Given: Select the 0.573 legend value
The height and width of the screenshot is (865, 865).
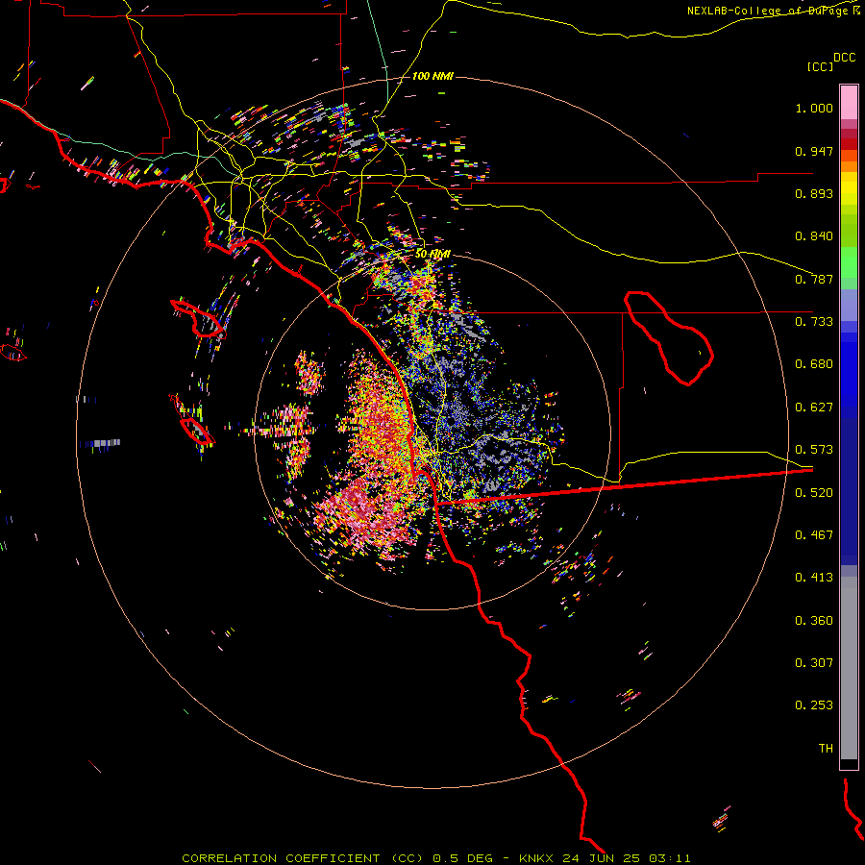Looking at the screenshot, I should coord(814,450).
